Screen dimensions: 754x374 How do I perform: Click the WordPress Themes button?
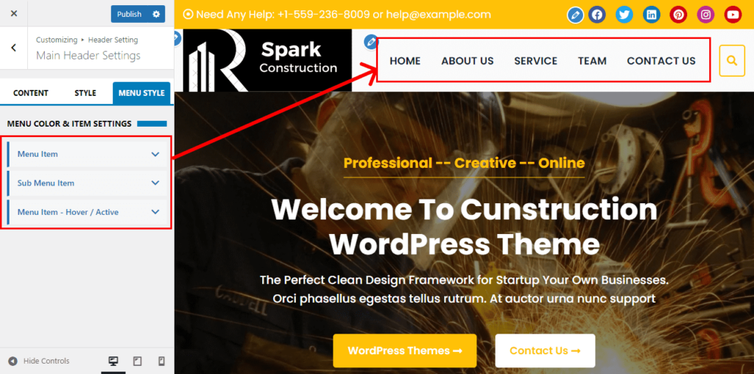tap(404, 350)
